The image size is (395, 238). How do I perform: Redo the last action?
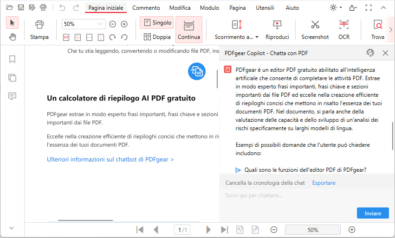(76, 7)
